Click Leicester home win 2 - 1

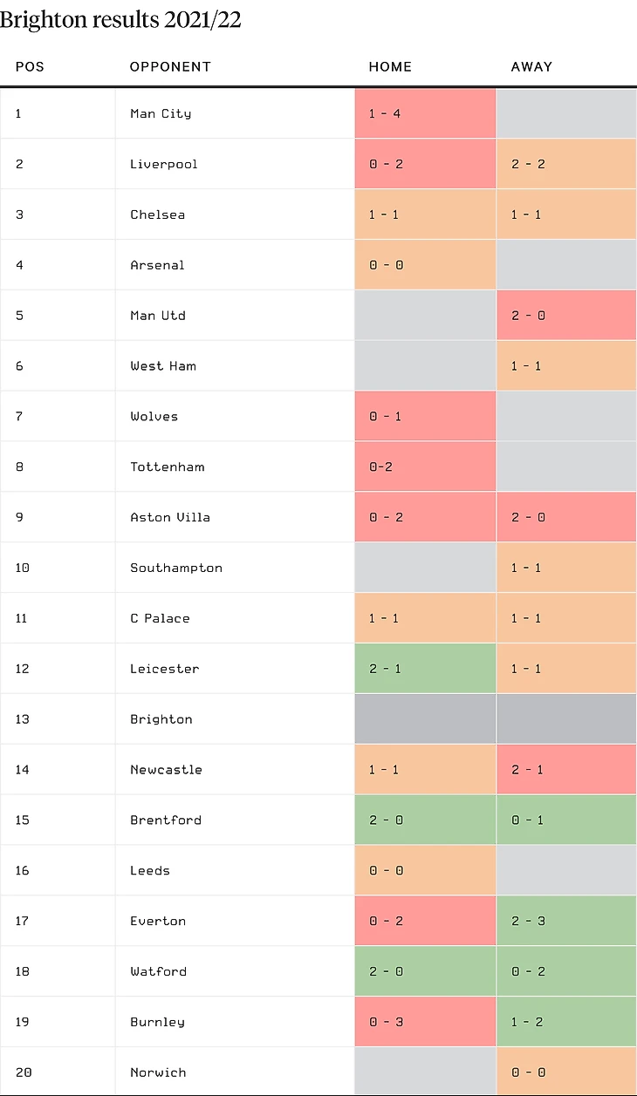click(x=386, y=669)
